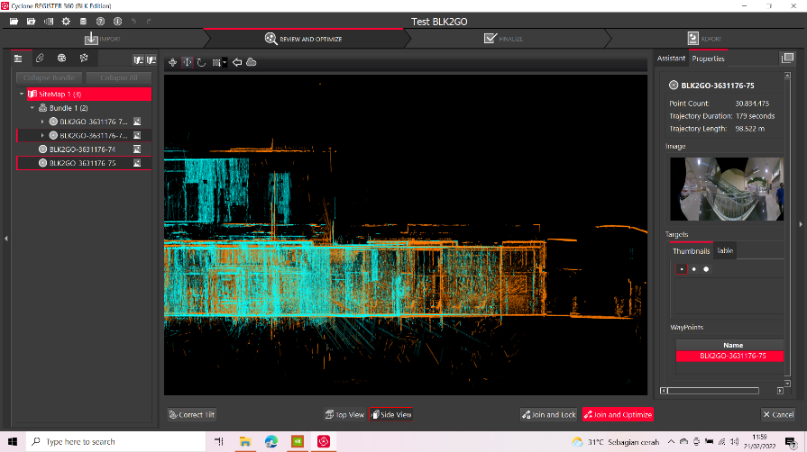The height and width of the screenshot is (452, 807).
Task: Click the Join and Optimize button
Action: point(618,414)
